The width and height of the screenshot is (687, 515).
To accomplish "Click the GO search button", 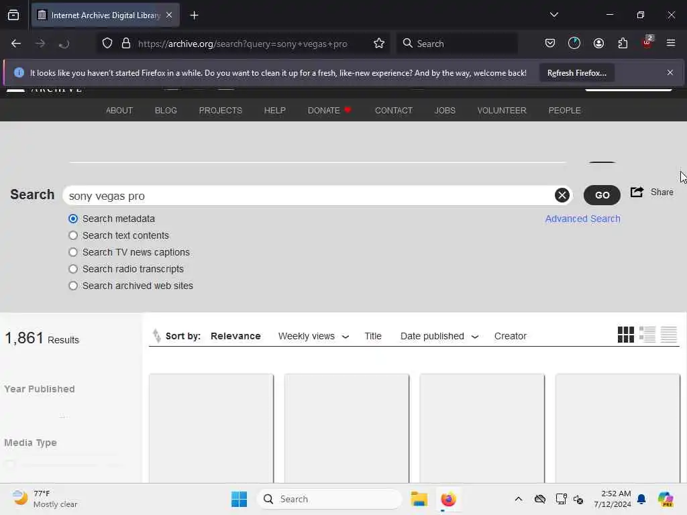I will pyautogui.click(x=602, y=195).
